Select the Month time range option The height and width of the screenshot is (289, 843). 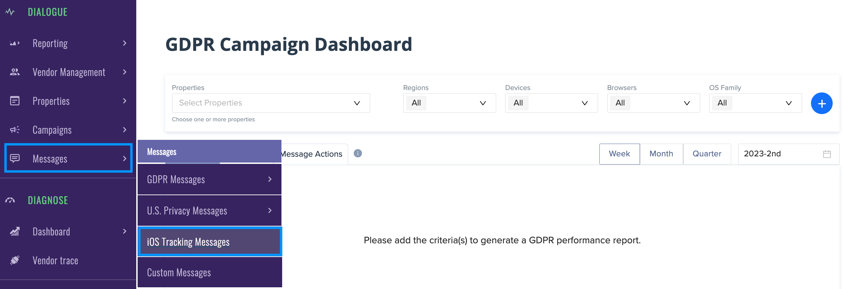[x=661, y=154]
